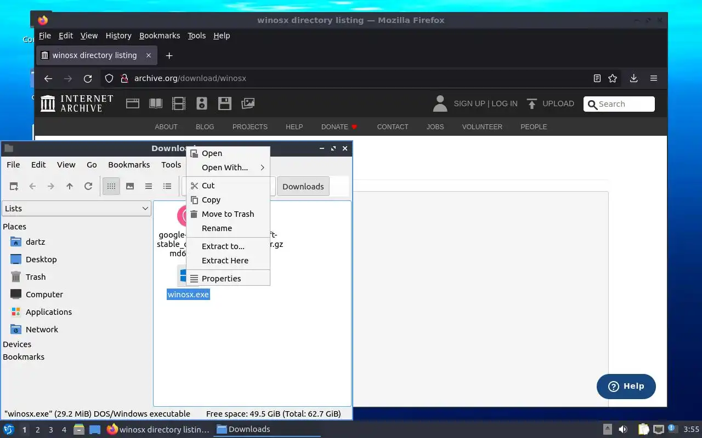Switch to thumbnail view in file manager
The height and width of the screenshot is (438, 702).
point(130,186)
